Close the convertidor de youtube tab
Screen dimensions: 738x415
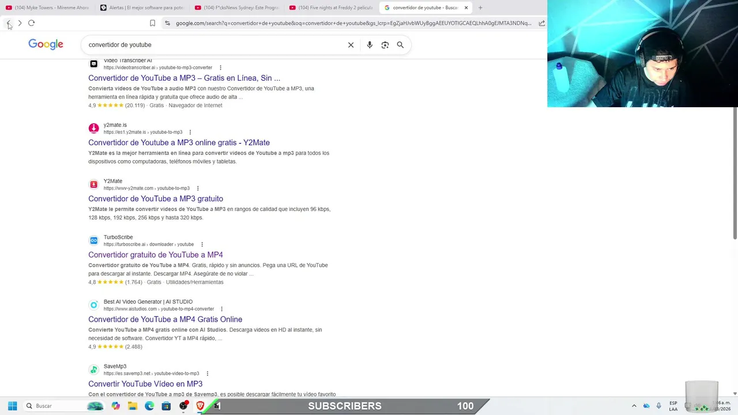pyautogui.click(x=466, y=7)
